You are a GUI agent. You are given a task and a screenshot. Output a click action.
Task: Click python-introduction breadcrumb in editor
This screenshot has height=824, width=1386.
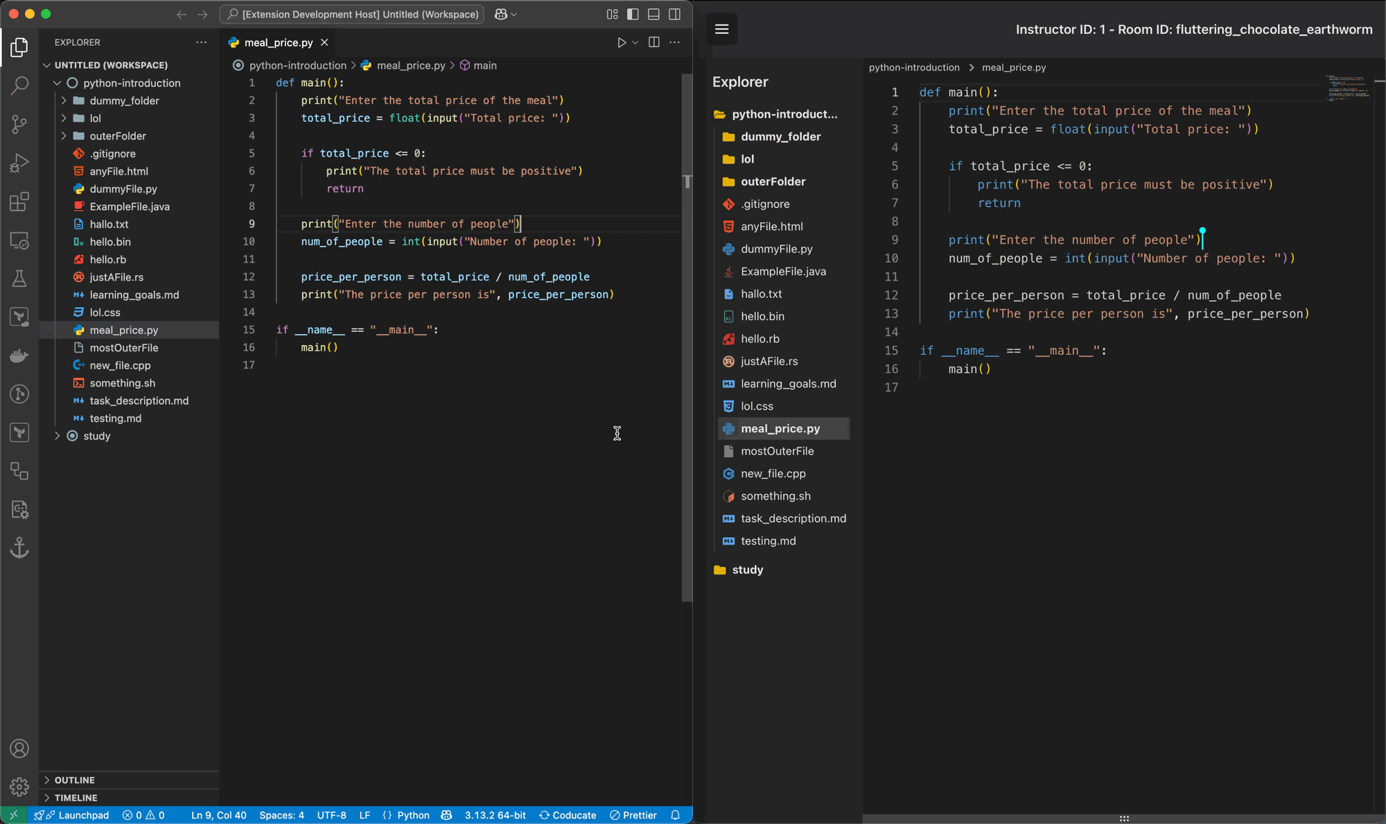coord(297,65)
